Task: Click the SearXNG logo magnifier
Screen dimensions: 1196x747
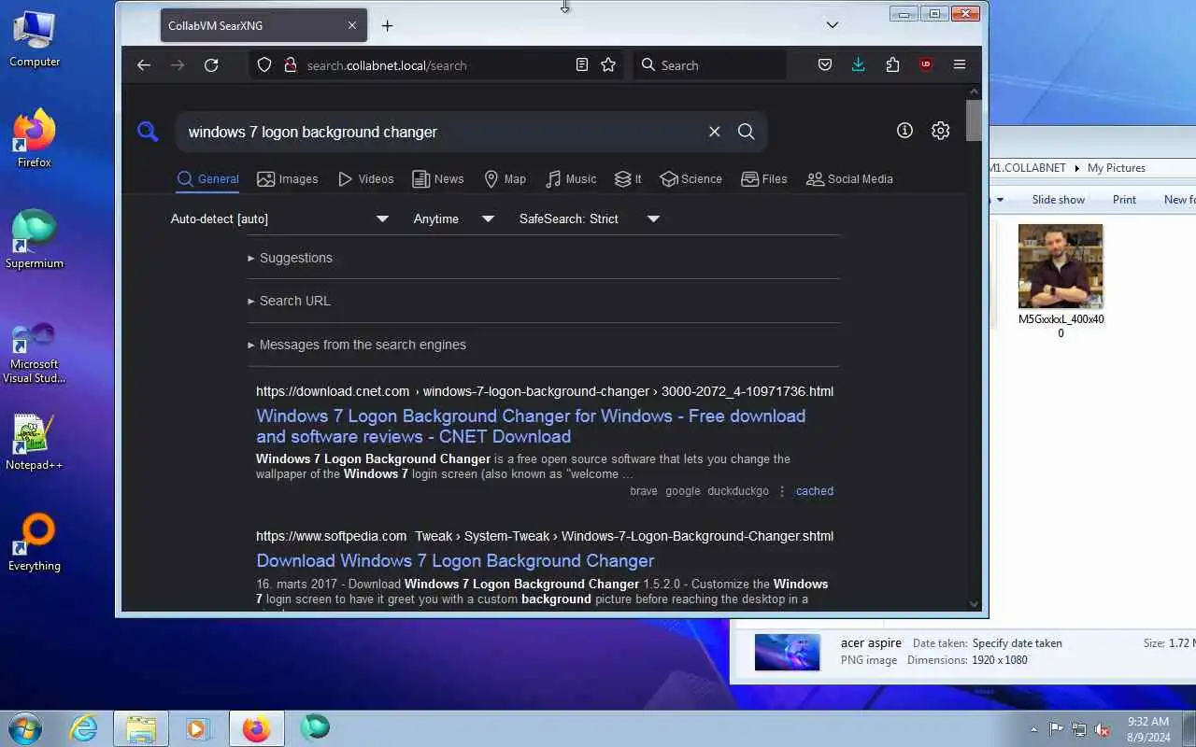Action: pos(148,132)
